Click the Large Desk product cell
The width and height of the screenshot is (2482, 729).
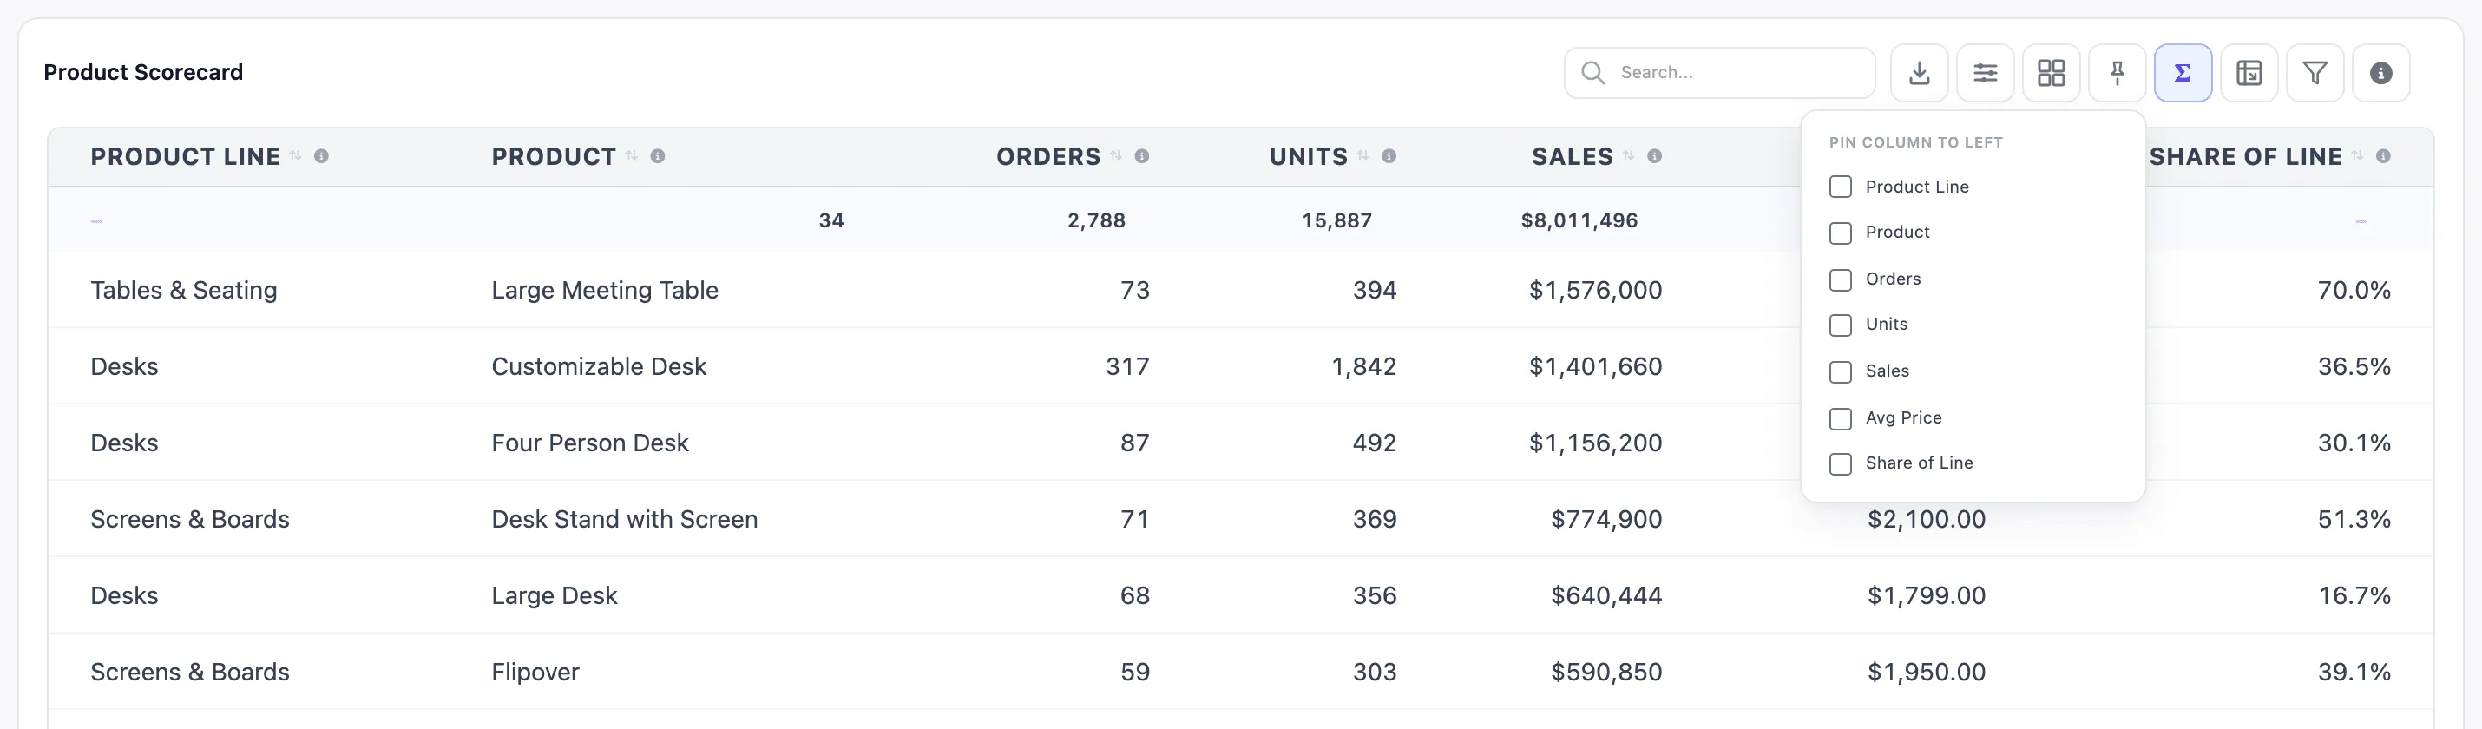(554, 595)
